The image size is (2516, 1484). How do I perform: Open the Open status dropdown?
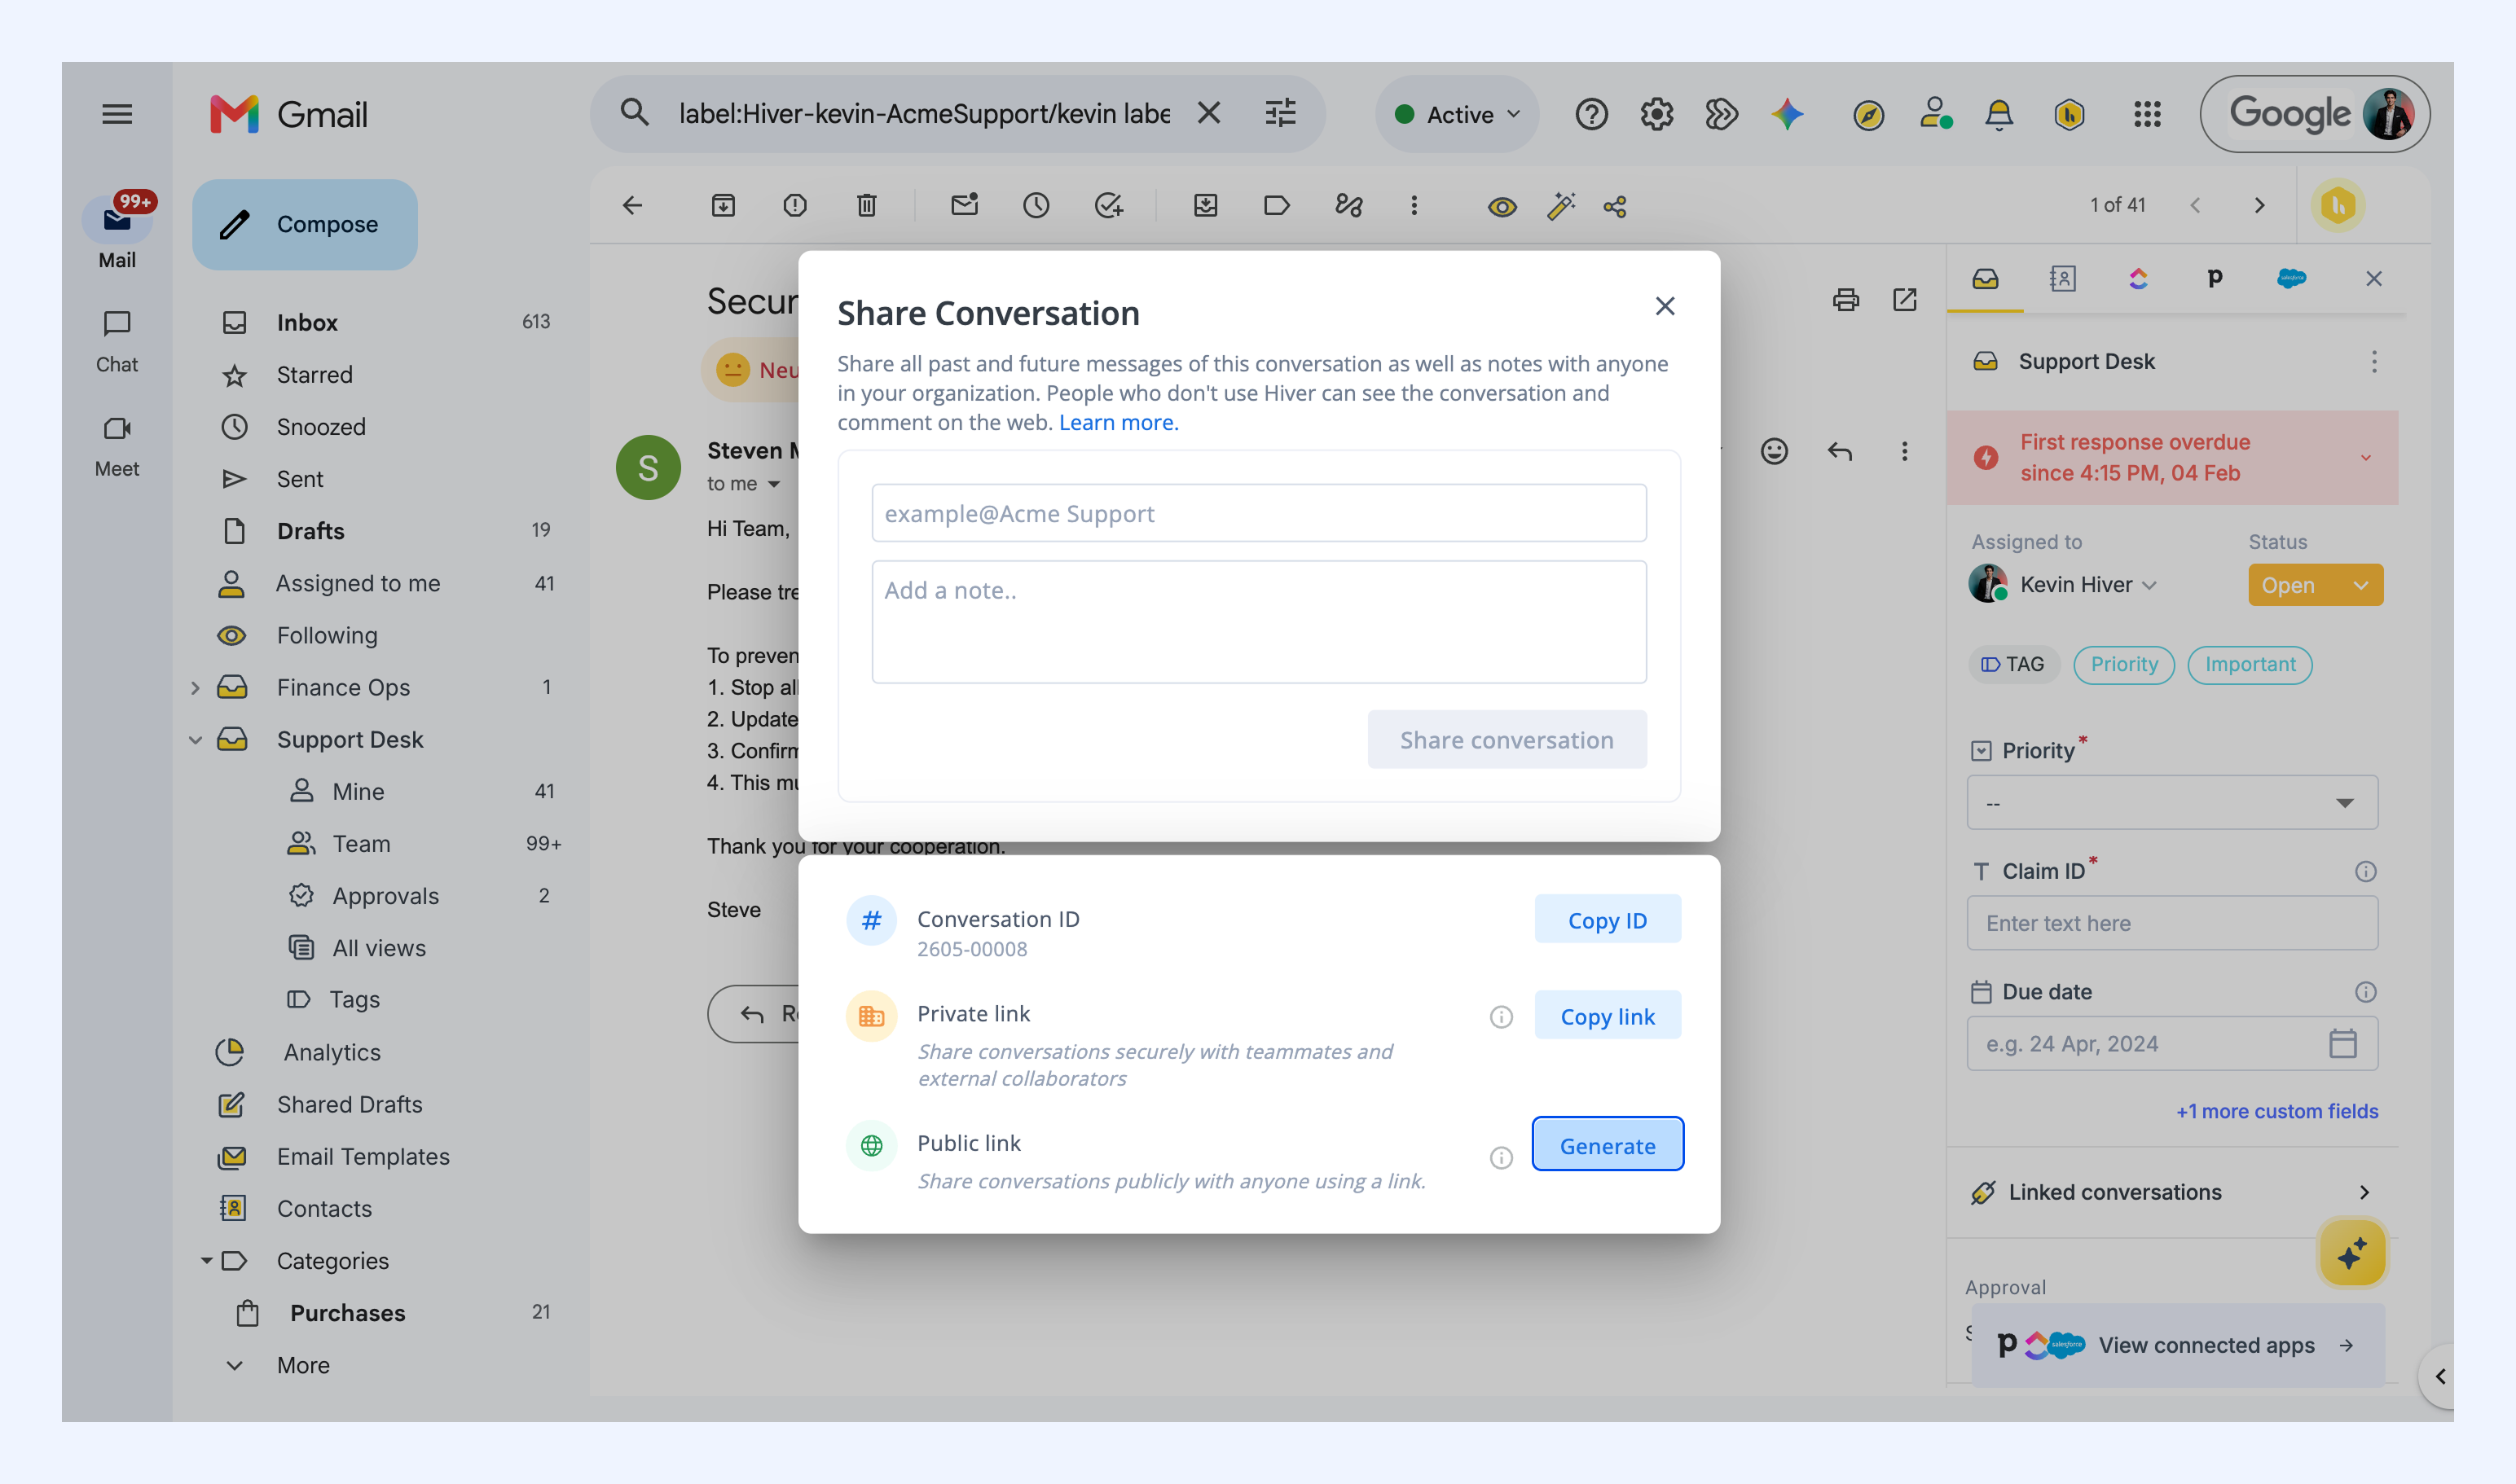(2315, 585)
